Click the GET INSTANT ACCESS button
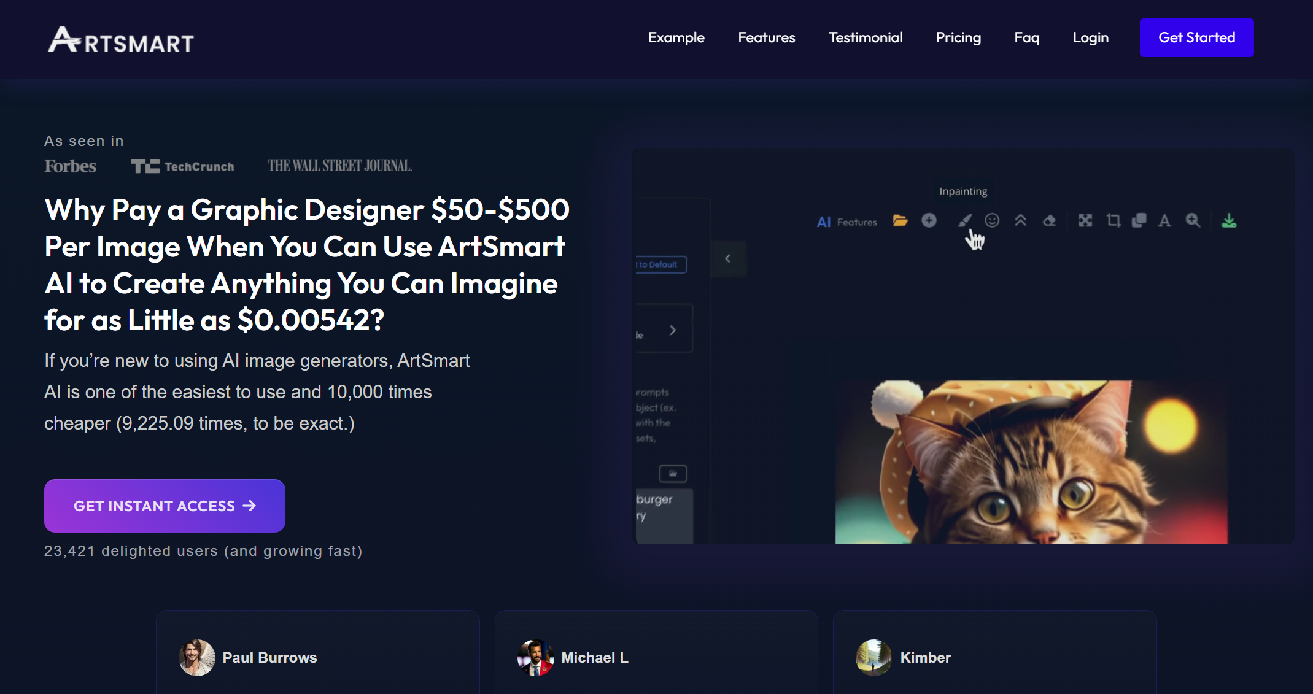The width and height of the screenshot is (1313, 694). click(165, 506)
